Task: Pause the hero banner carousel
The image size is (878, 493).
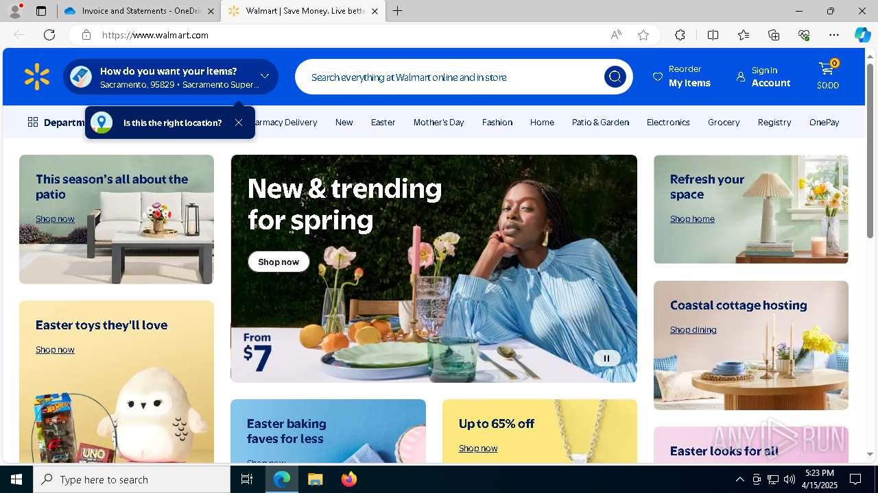Action: point(606,358)
